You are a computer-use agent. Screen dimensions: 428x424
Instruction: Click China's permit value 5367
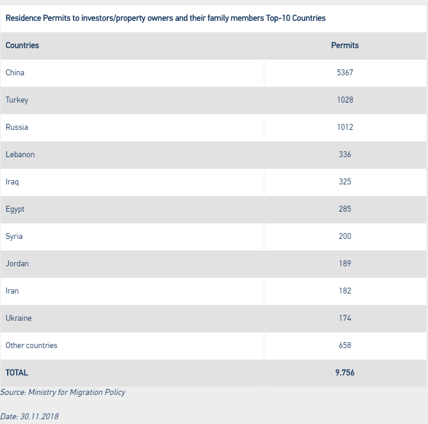[x=344, y=72]
